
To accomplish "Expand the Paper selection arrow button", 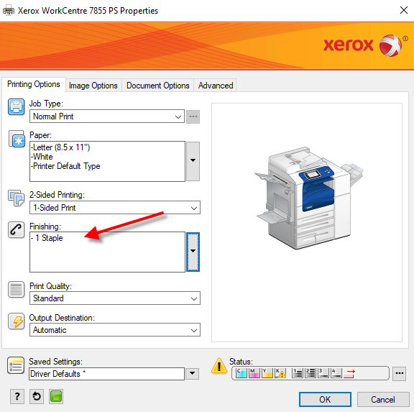I will click(x=193, y=161).
